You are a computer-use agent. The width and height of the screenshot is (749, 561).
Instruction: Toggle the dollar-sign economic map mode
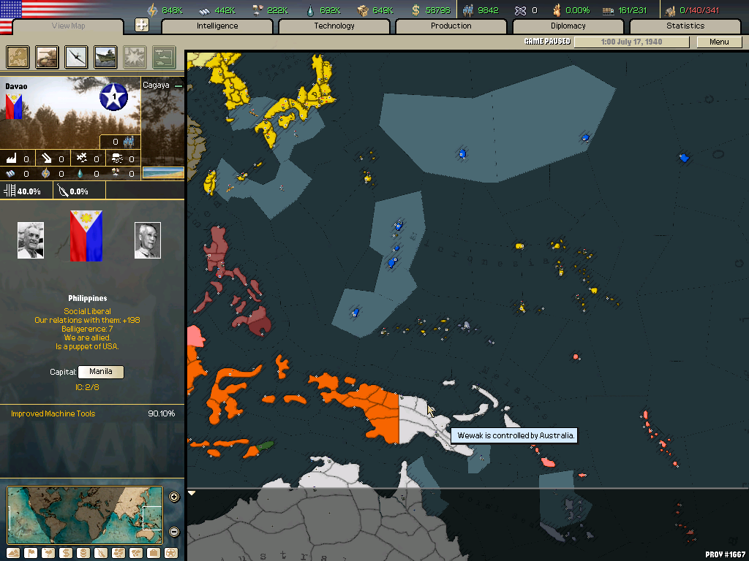point(65,553)
